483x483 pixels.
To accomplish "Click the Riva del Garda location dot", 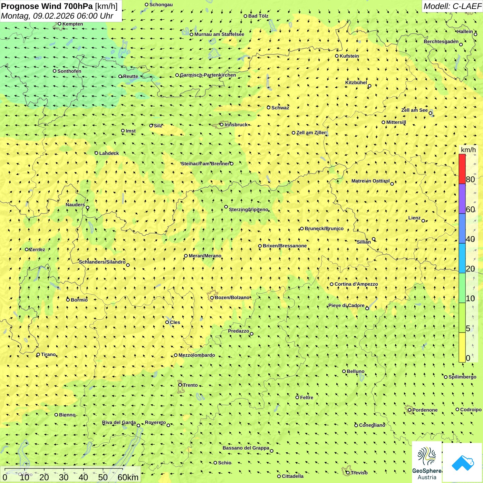I will click(x=138, y=425).
